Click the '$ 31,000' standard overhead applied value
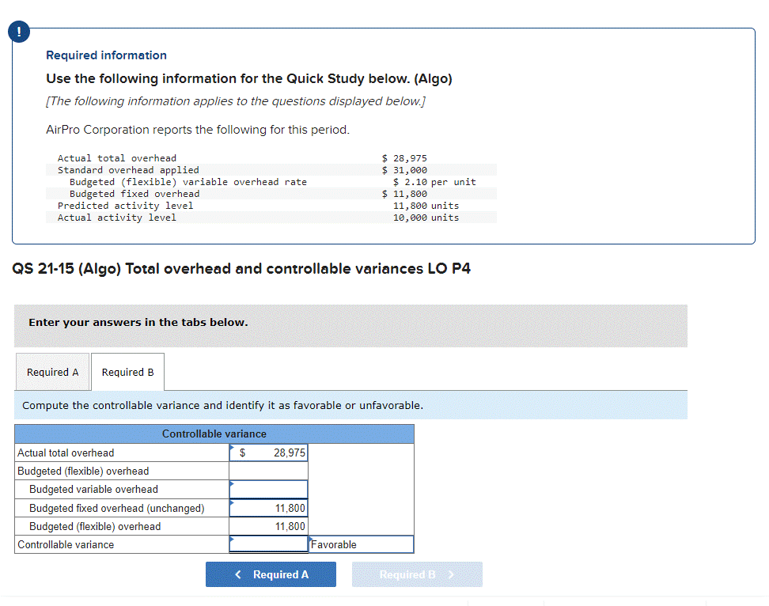 [404, 170]
